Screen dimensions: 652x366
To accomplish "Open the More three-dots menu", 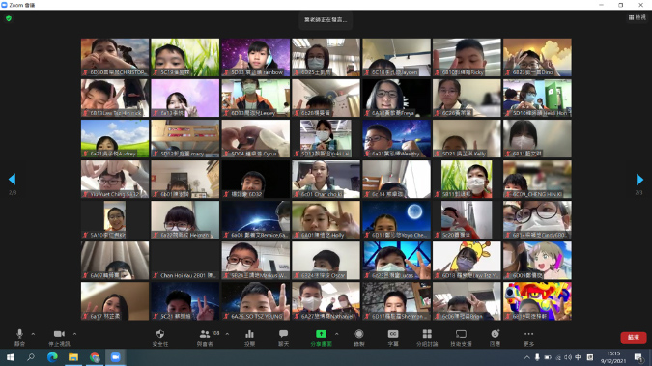I will click(x=528, y=337).
